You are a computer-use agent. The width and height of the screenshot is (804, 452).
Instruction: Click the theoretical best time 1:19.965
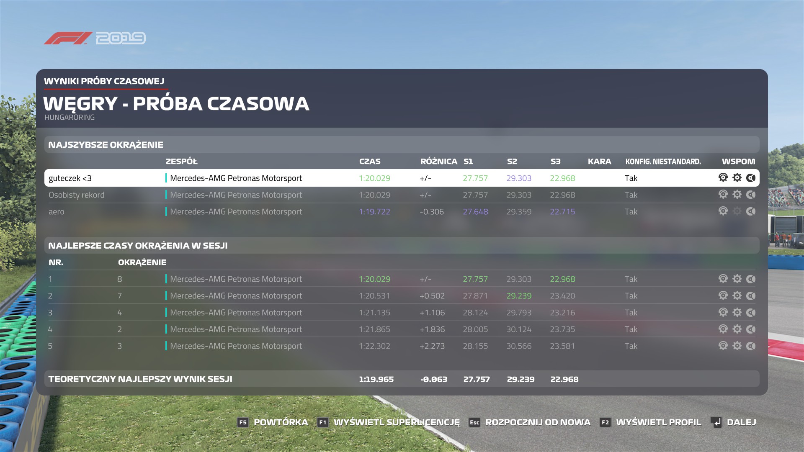(376, 379)
